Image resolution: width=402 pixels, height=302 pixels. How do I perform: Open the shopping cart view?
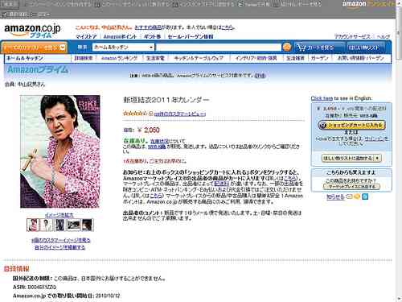[315, 48]
